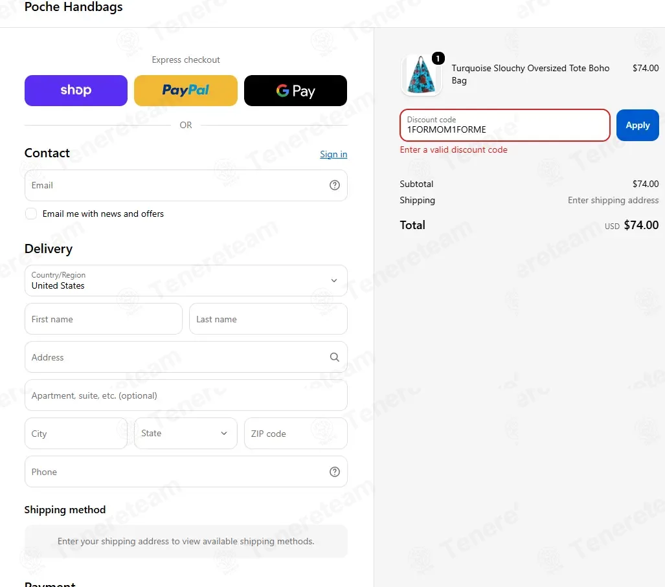
Task: Click into the Discount code field
Action: [x=504, y=125]
